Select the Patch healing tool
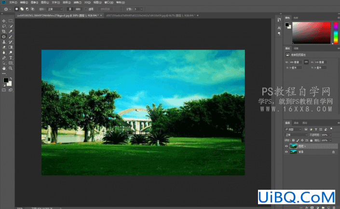This screenshot has width=340, height=209. [x=4, y=37]
